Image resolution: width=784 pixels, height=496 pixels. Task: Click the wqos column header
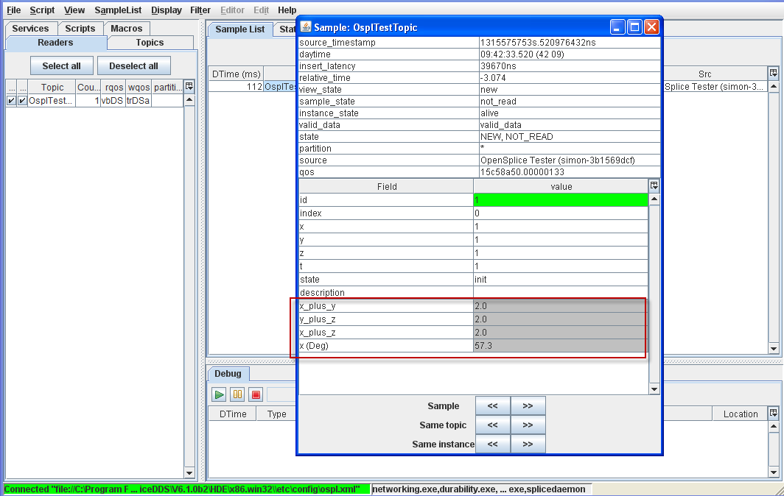[139, 87]
